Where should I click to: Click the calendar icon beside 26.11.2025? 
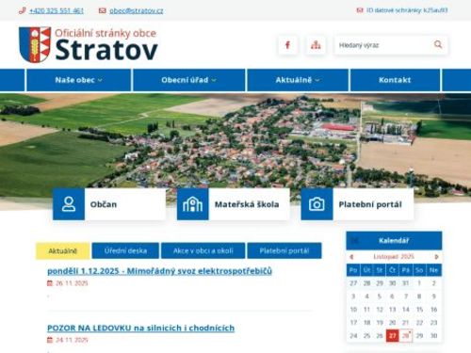(x=50, y=283)
